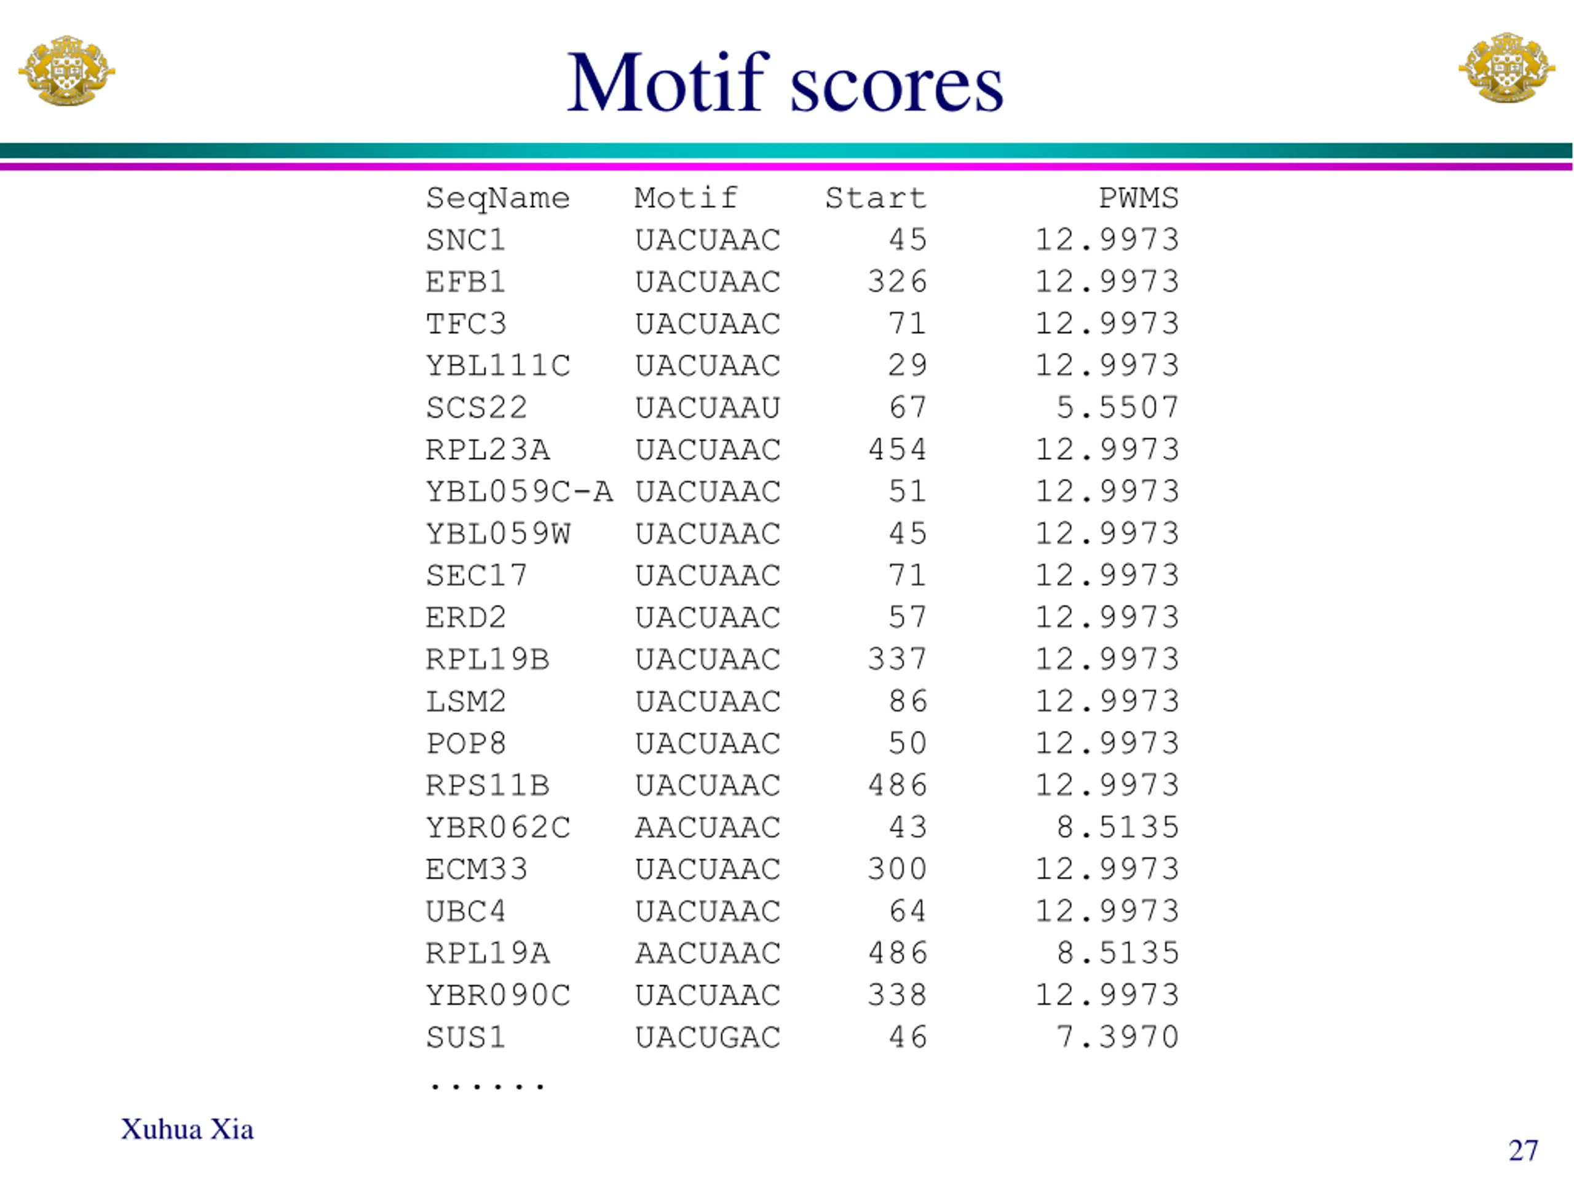Select the YBR062C sequence name
Screen dimensions: 1574x1180
pos(498,827)
